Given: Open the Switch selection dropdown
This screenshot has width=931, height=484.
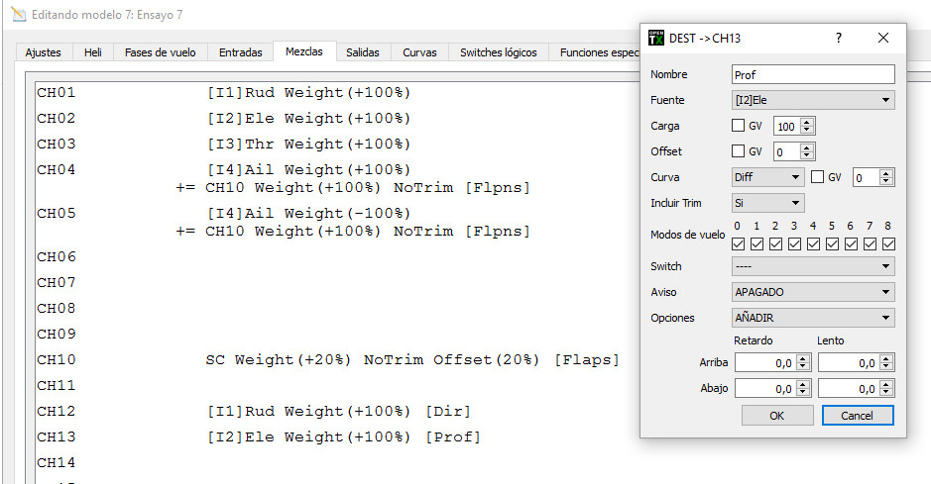Looking at the screenshot, I should point(813,266).
